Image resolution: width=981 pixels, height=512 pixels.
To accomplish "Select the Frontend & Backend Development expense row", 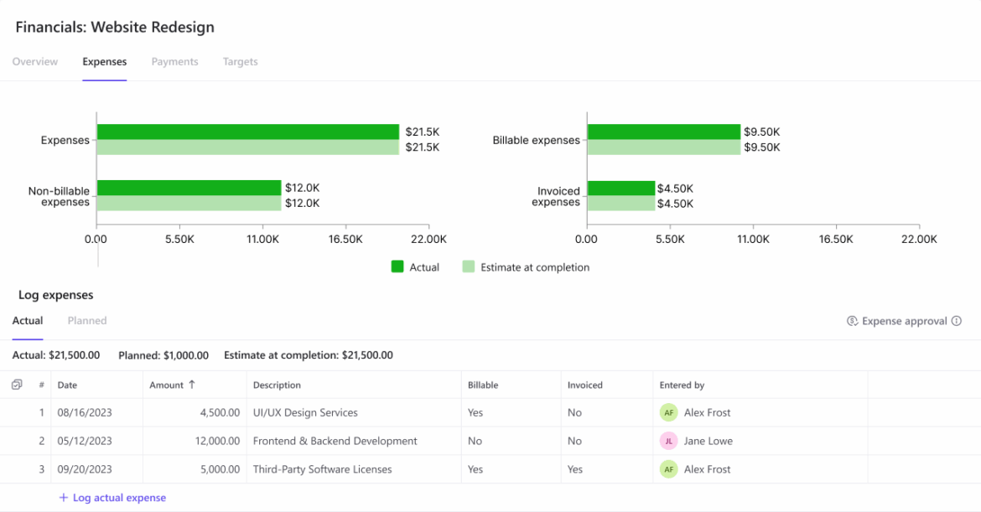I will tap(490, 441).
